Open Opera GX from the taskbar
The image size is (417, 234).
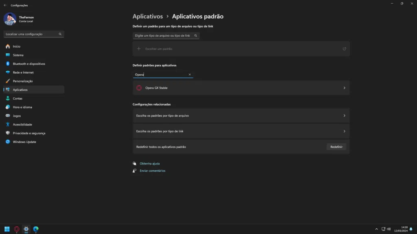17,229
